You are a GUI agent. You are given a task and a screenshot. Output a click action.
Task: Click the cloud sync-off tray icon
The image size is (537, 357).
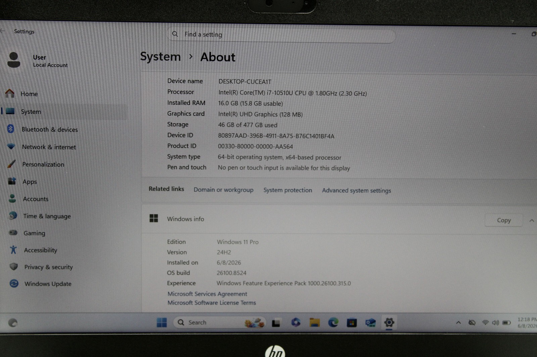[472, 323]
